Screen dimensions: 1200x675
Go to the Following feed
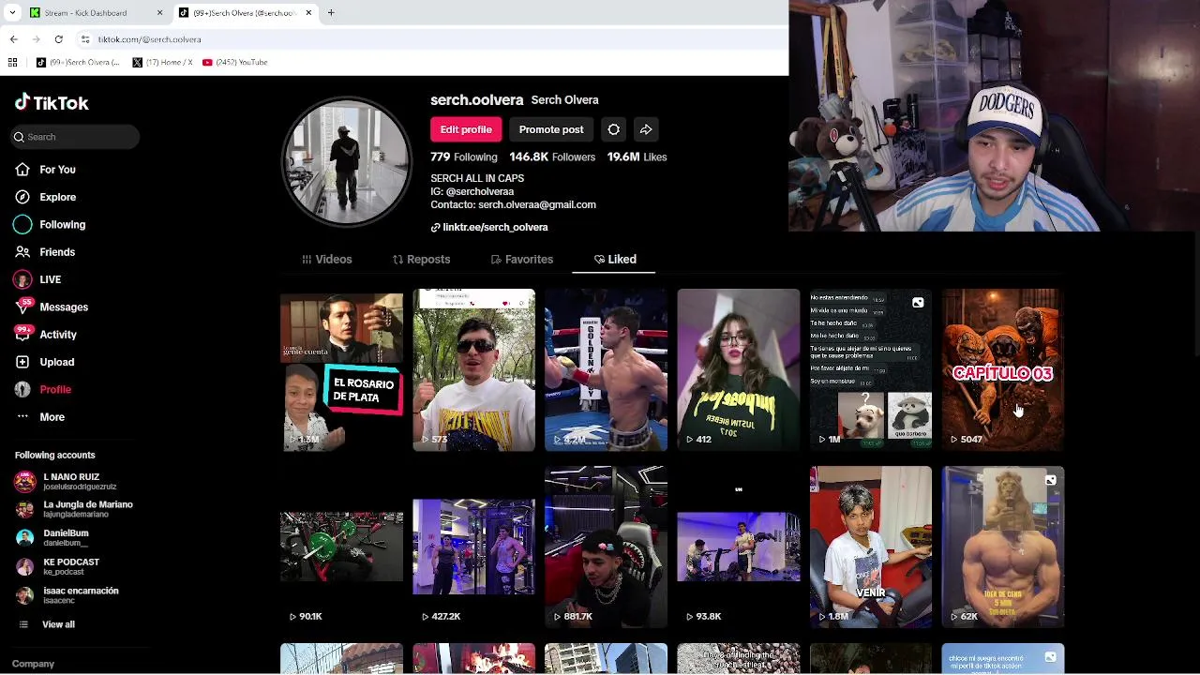62,225
